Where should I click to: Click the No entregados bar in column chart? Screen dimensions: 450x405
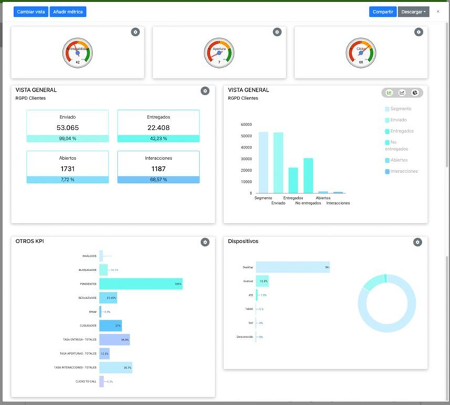308,176
